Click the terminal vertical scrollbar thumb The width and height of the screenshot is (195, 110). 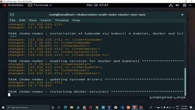185,82
